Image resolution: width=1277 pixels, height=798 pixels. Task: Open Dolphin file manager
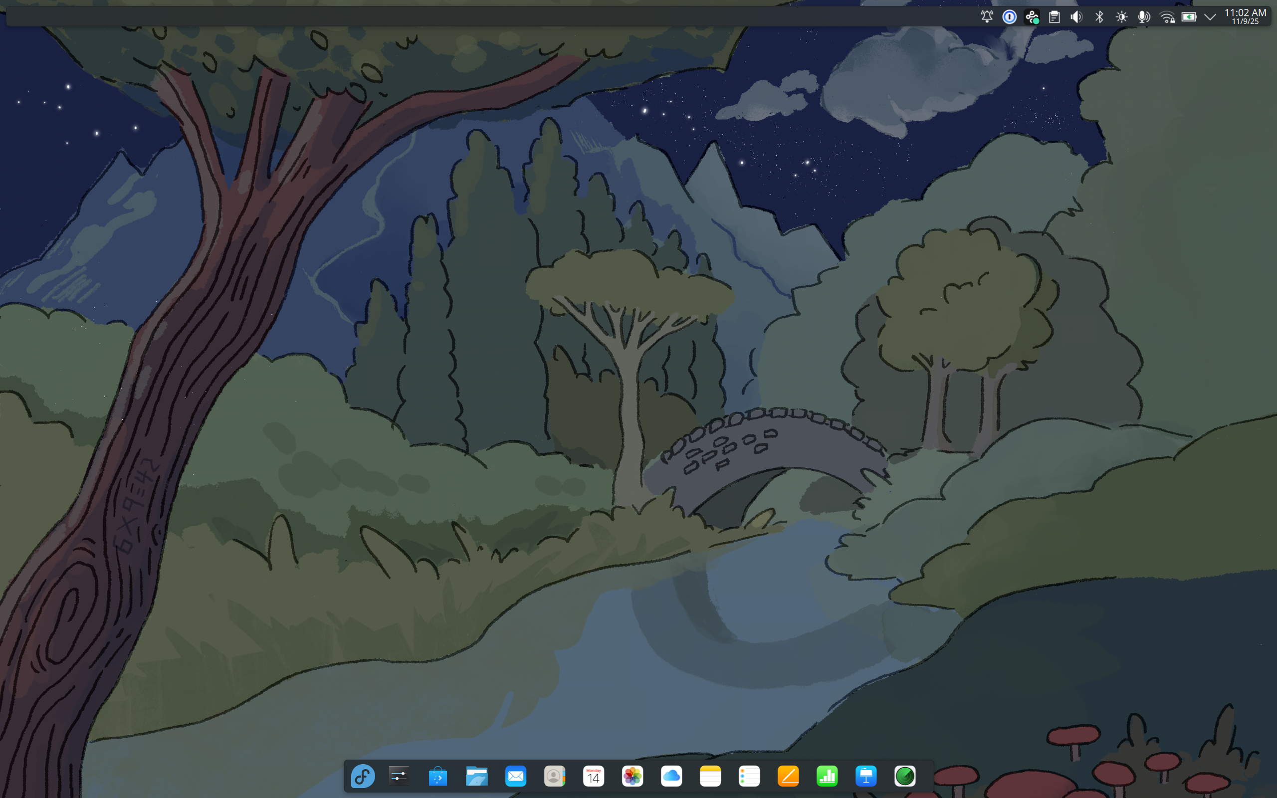coord(476,776)
